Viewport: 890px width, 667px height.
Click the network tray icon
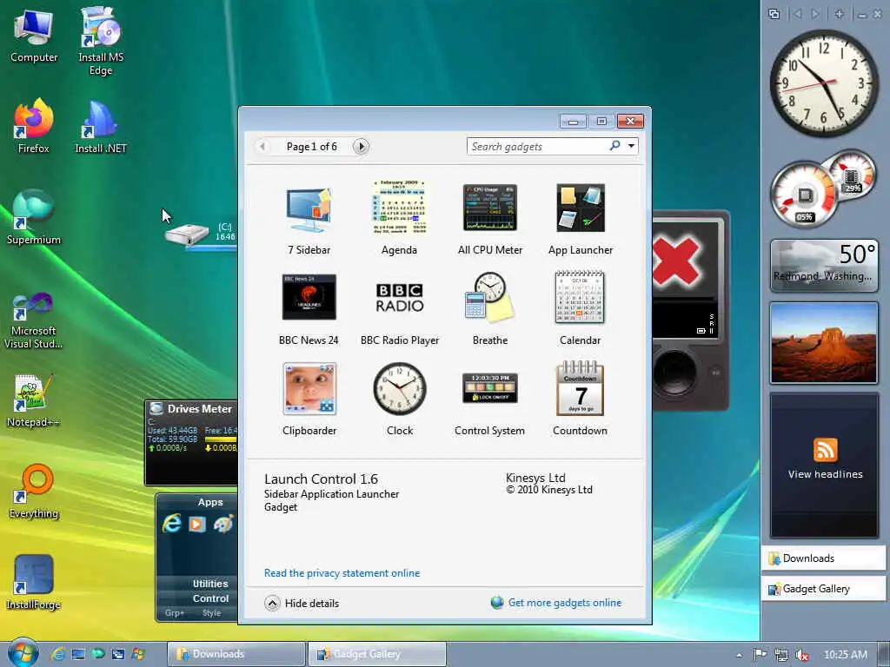click(781, 655)
